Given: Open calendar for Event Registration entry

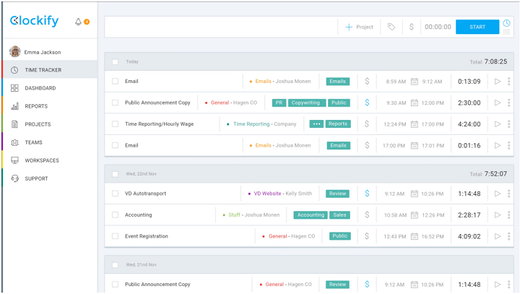Looking at the screenshot, I should tap(415, 236).
